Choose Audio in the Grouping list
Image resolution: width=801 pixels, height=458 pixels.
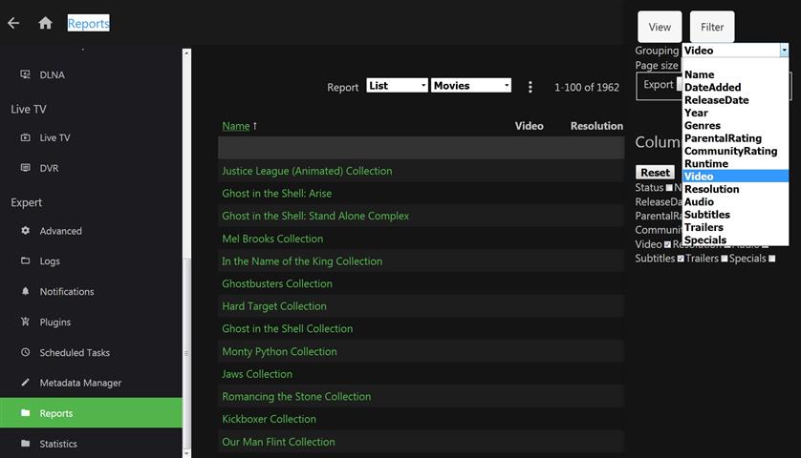(735, 202)
